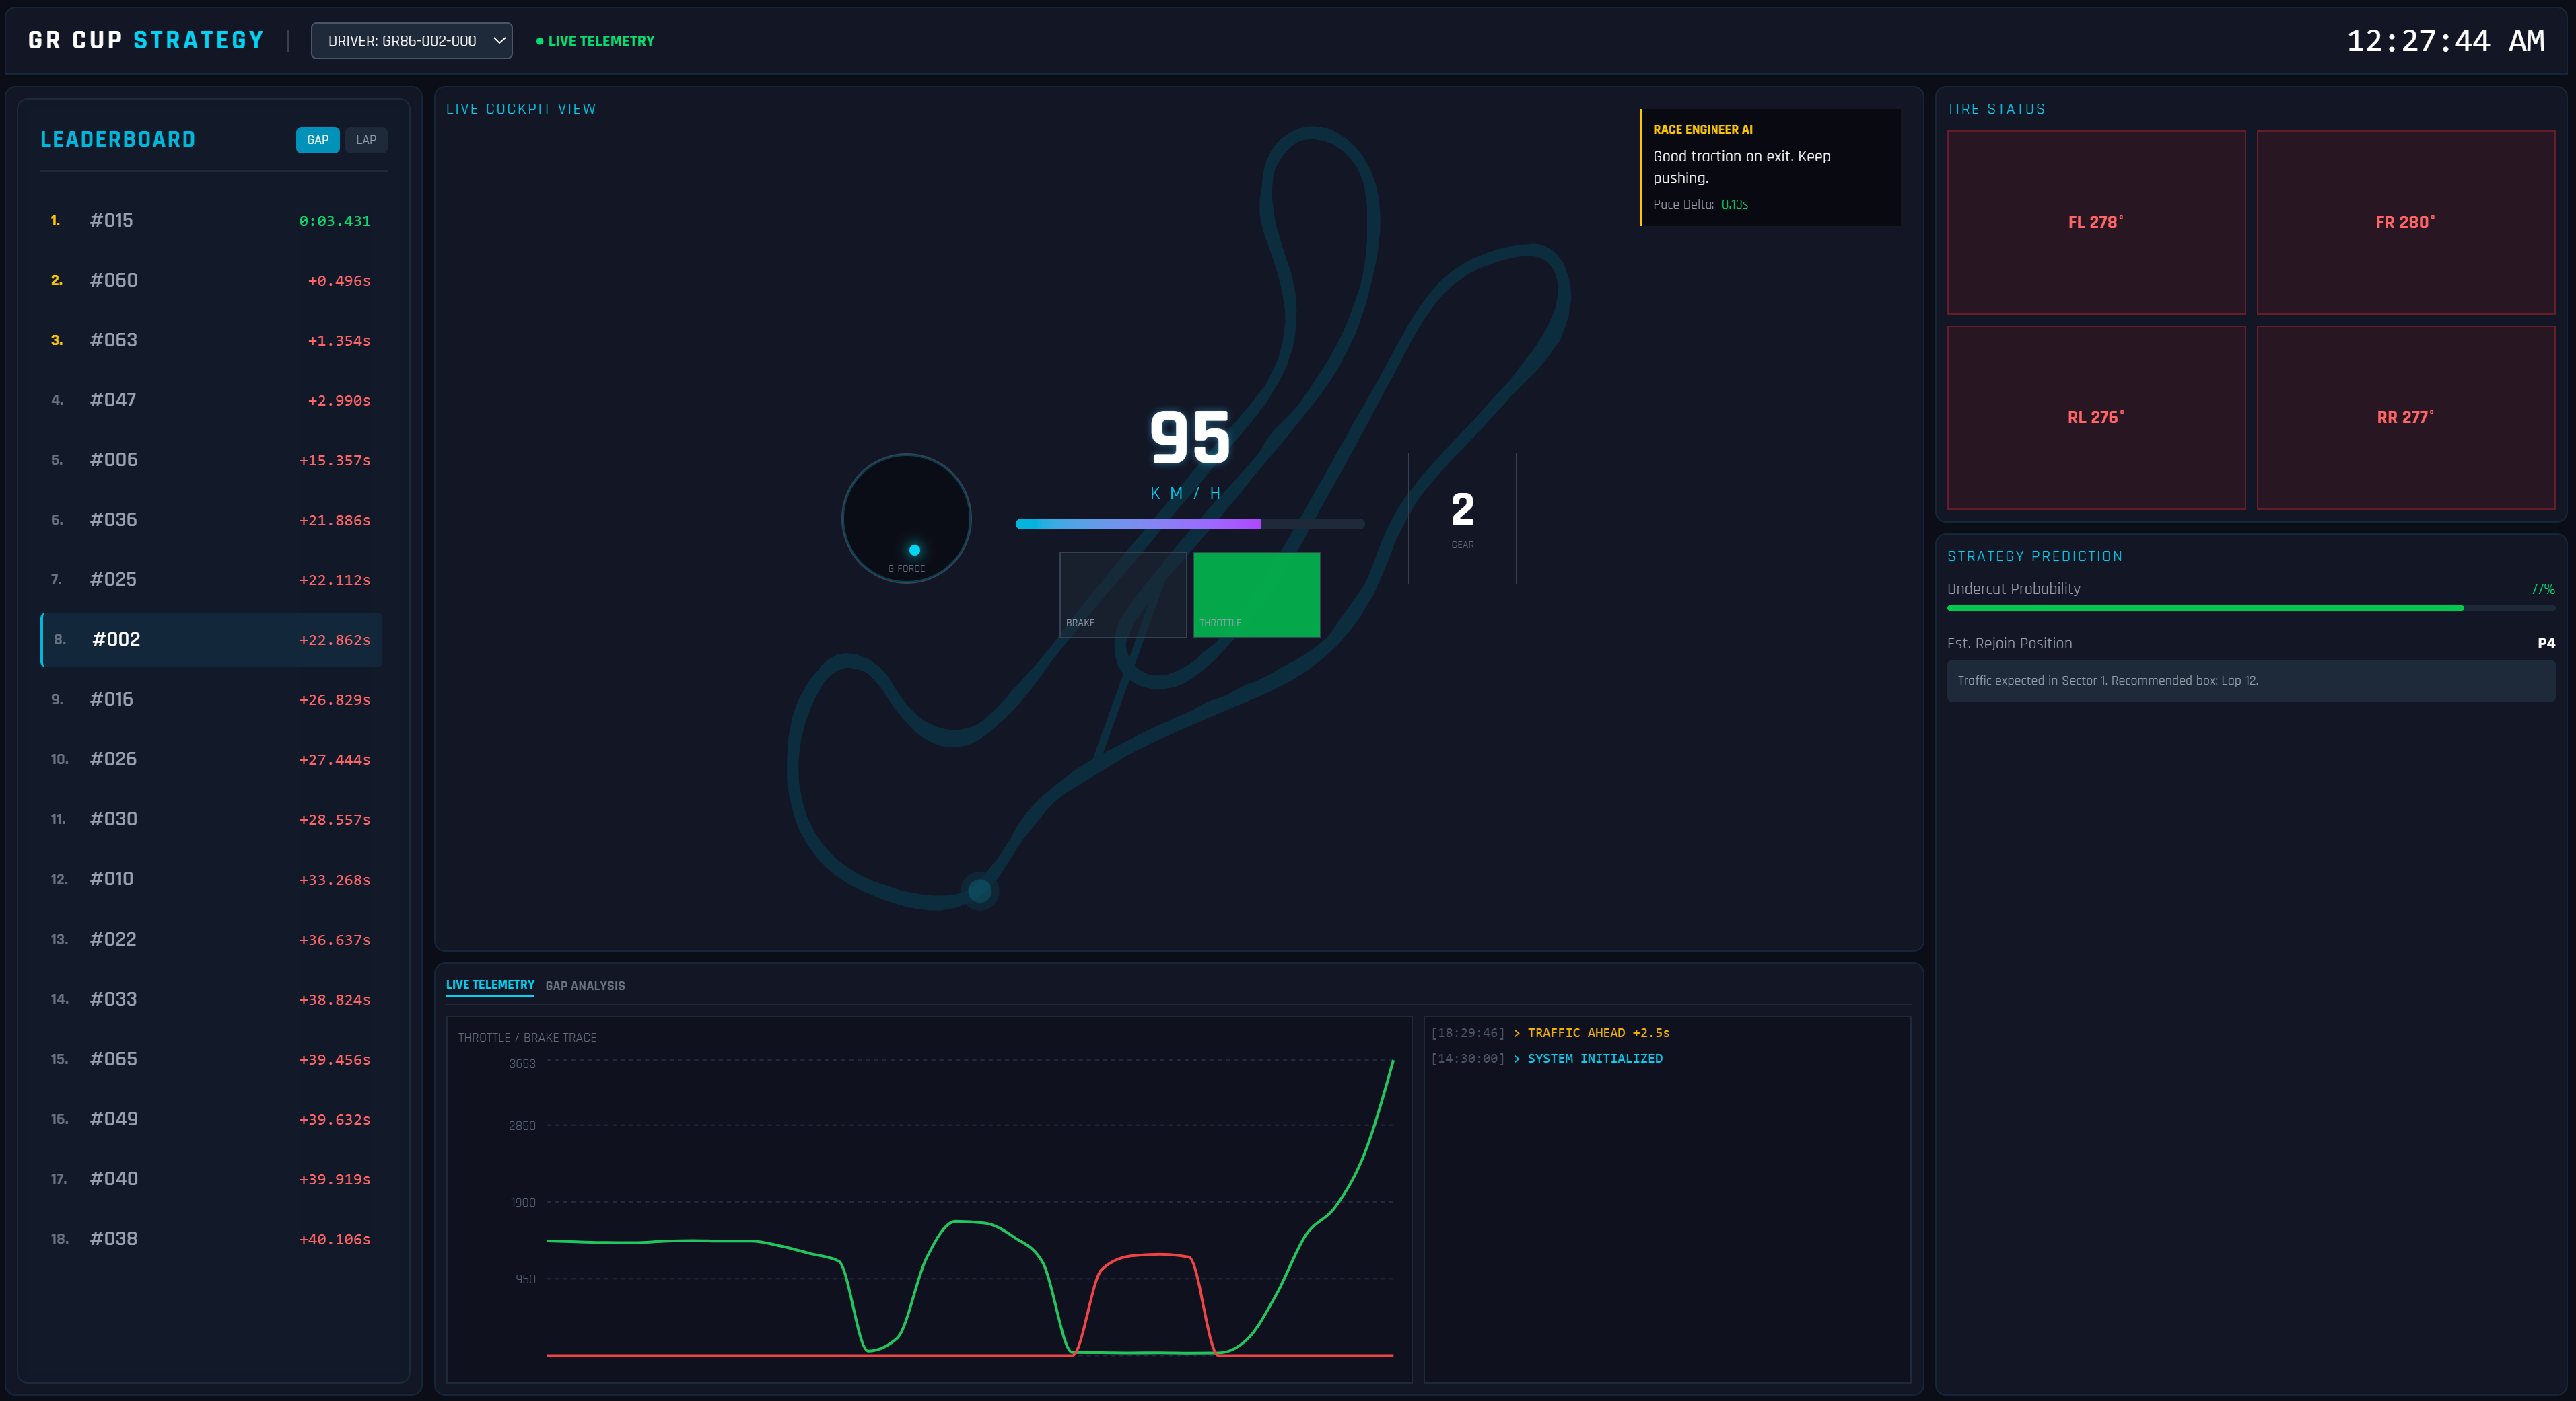The image size is (2576, 1401).
Task: Click the G-FORCE indicator circle
Action: click(906, 519)
